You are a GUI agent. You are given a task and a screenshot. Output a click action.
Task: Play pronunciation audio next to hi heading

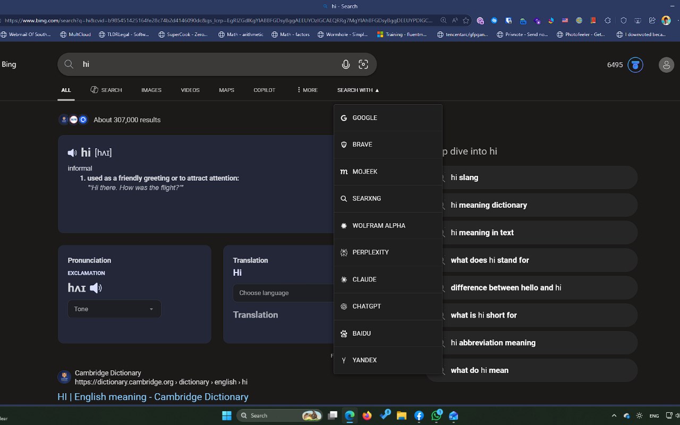[x=72, y=153]
